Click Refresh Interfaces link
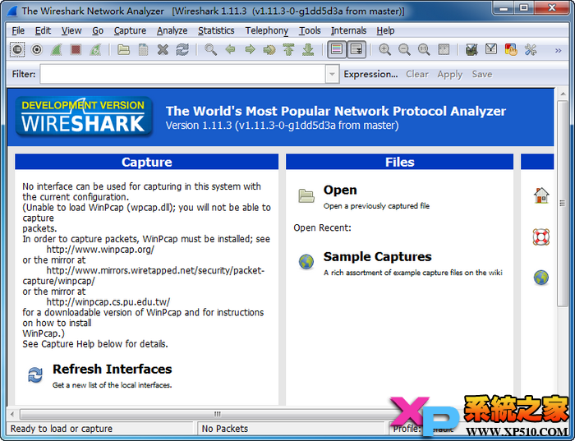The width and height of the screenshot is (575, 441). (x=112, y=370)
